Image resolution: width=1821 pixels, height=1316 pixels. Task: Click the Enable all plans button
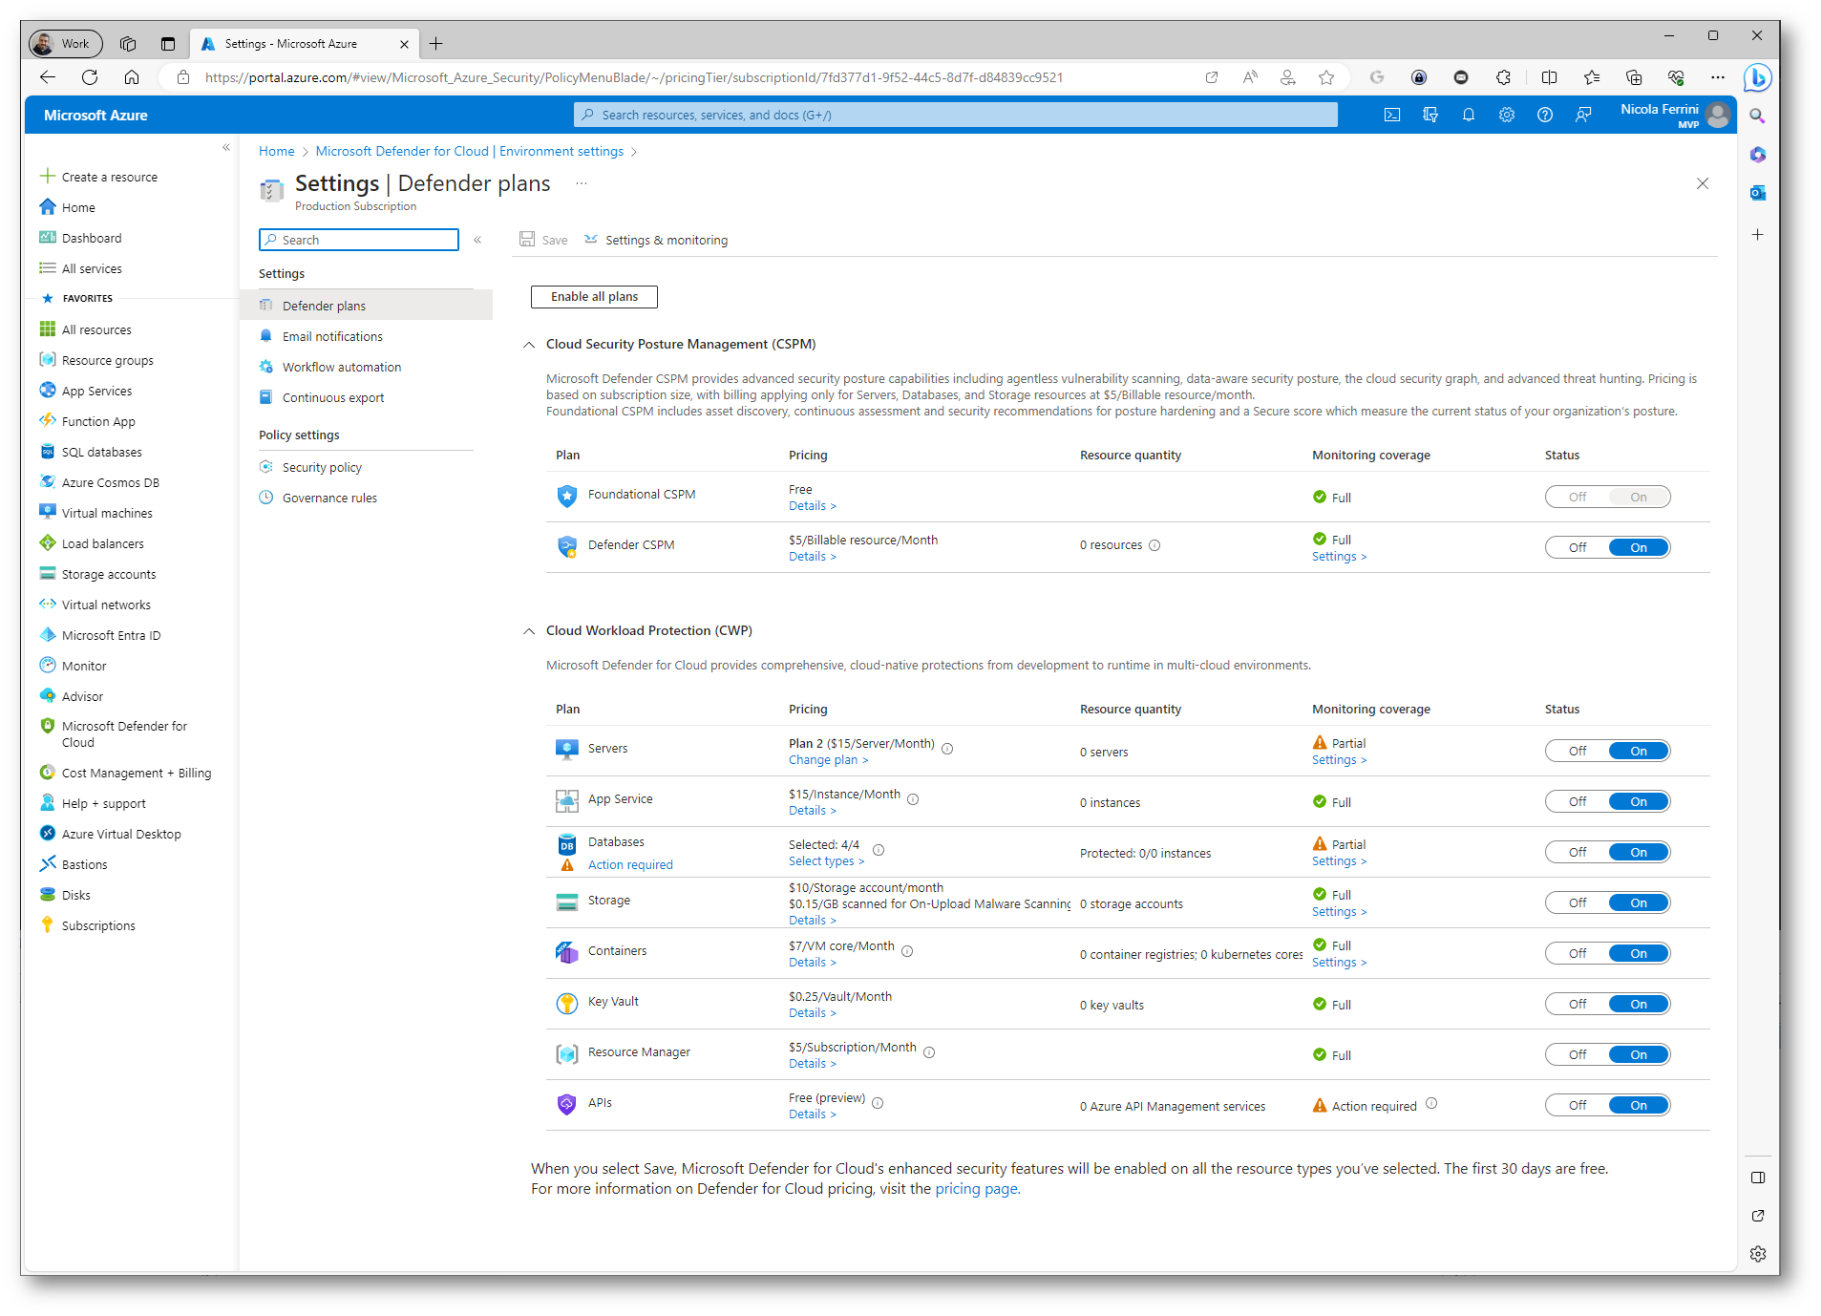(594, 297)
